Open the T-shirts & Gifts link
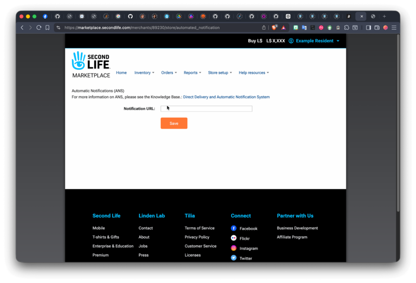This screenshot has height=283, width=416. click(x=106, y=237)
